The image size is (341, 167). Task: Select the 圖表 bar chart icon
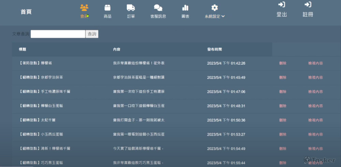tap(185, 7)
